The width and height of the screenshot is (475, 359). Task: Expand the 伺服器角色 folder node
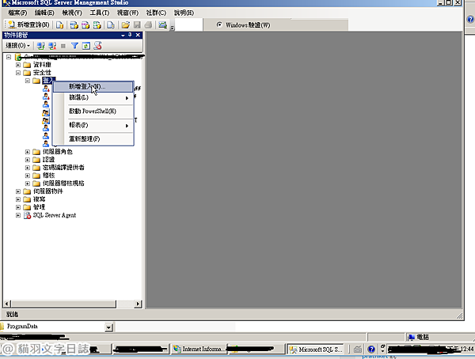pyautogui.click(x=28, y=152)
